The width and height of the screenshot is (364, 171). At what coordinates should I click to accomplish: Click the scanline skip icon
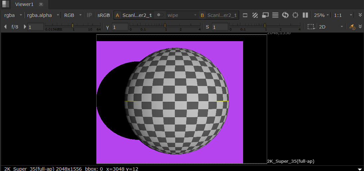click(x=275, y=15)
